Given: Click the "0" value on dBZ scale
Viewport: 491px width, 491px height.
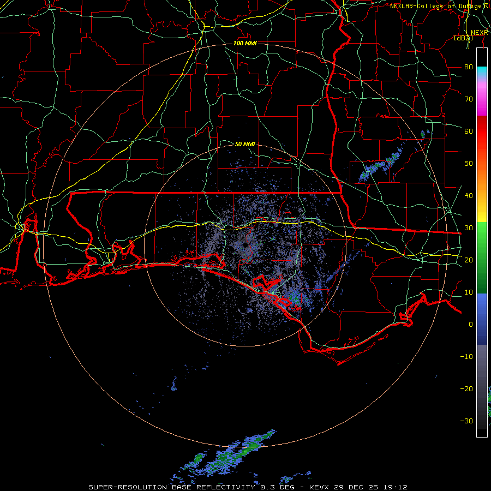Looking at the screenshot, I should [471, 325].
